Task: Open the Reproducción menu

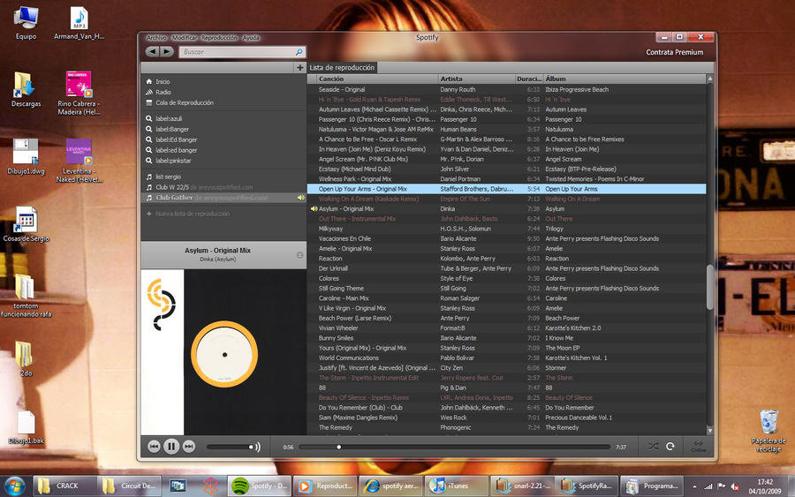Action: point(219,38)
